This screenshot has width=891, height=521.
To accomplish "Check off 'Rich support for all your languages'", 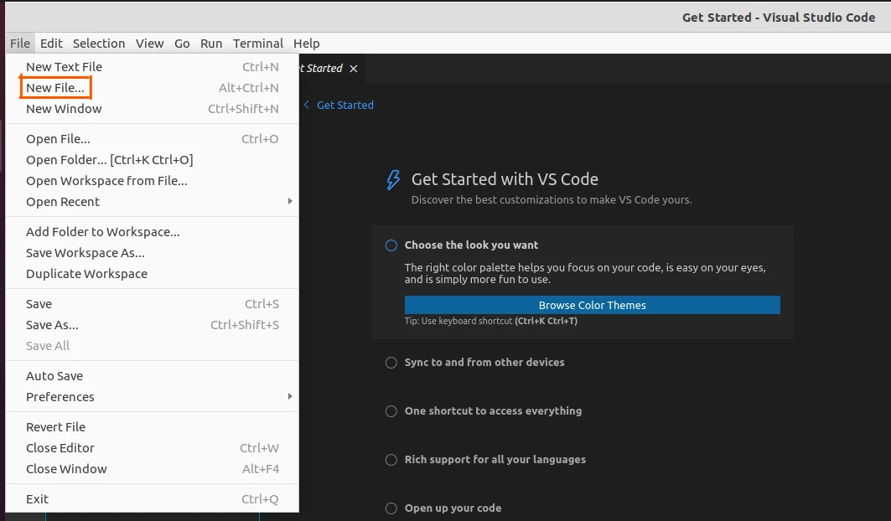I will pyautogui.click(x=391, y=460).
